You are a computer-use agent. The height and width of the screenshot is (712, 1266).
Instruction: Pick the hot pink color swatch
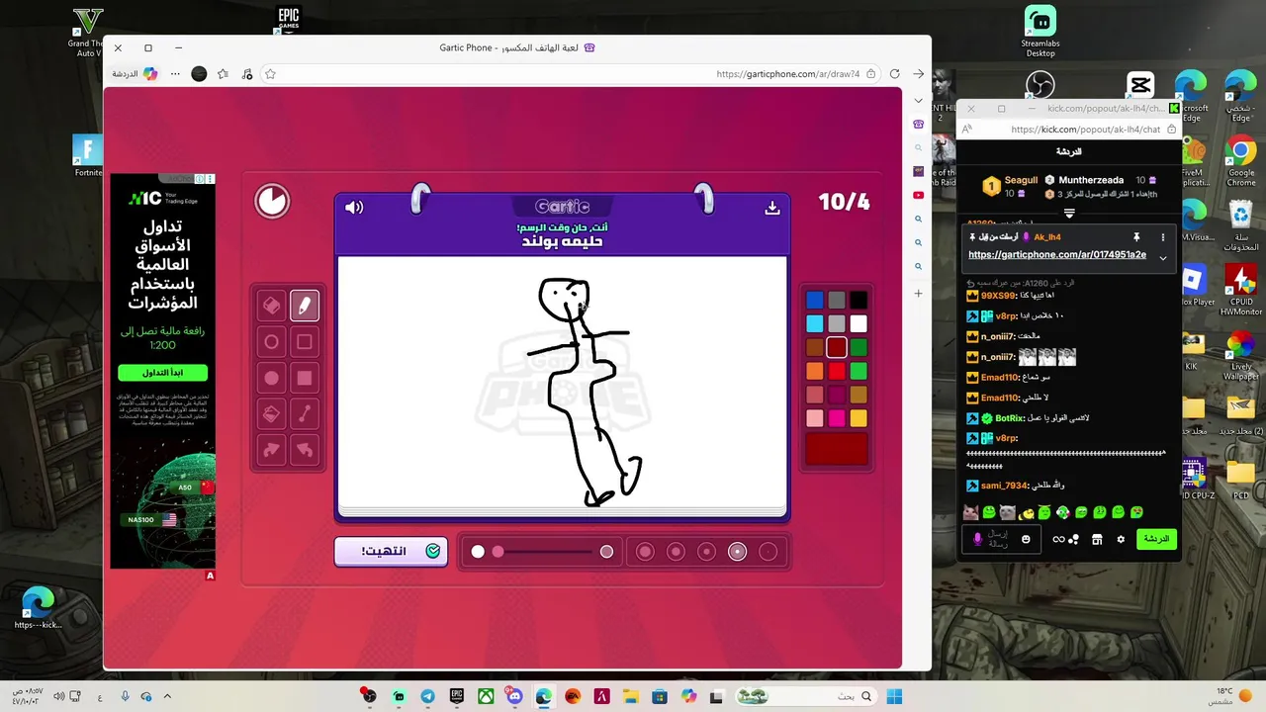[x=837, y=418]
